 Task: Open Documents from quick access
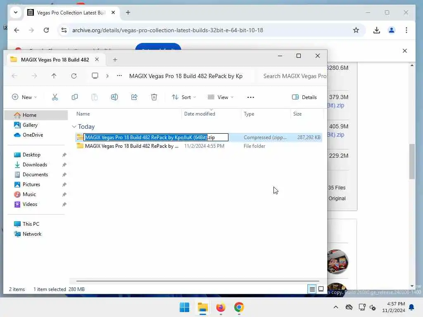[x=36, y=175]
